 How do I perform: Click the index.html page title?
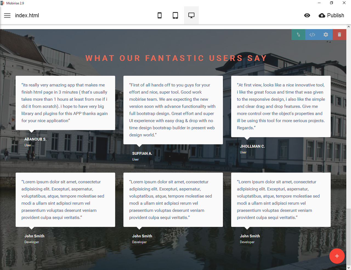tap(27, 15)
